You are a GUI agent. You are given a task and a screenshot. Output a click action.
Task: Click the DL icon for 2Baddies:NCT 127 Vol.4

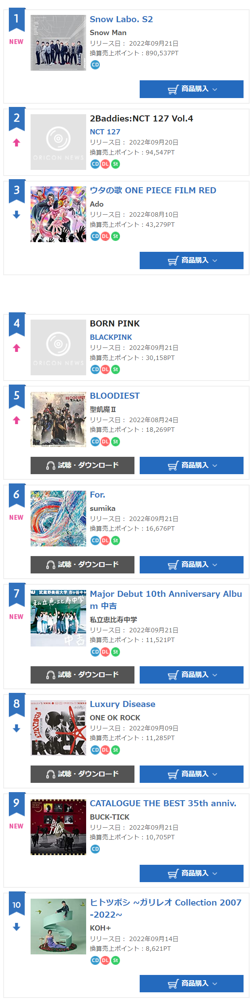(x=105, y=164)
